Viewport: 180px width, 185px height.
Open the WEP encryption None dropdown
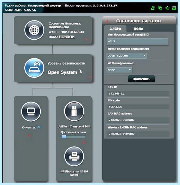119,70
